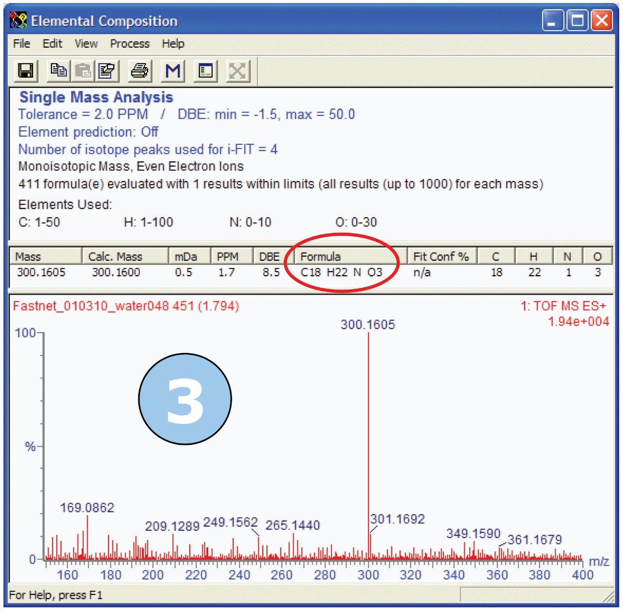Click the Fit Conf % column header
The width and height of the screenshot is (623, 612).
(442, 256)
